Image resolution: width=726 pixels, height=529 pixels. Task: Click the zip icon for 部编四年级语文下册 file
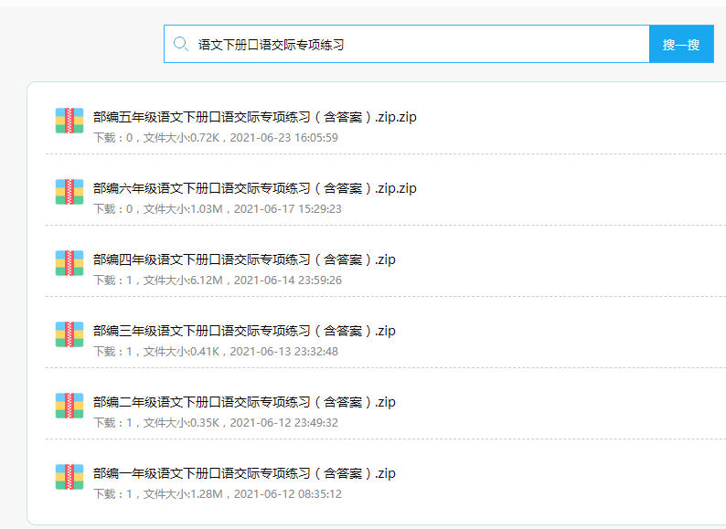point(69,263)
